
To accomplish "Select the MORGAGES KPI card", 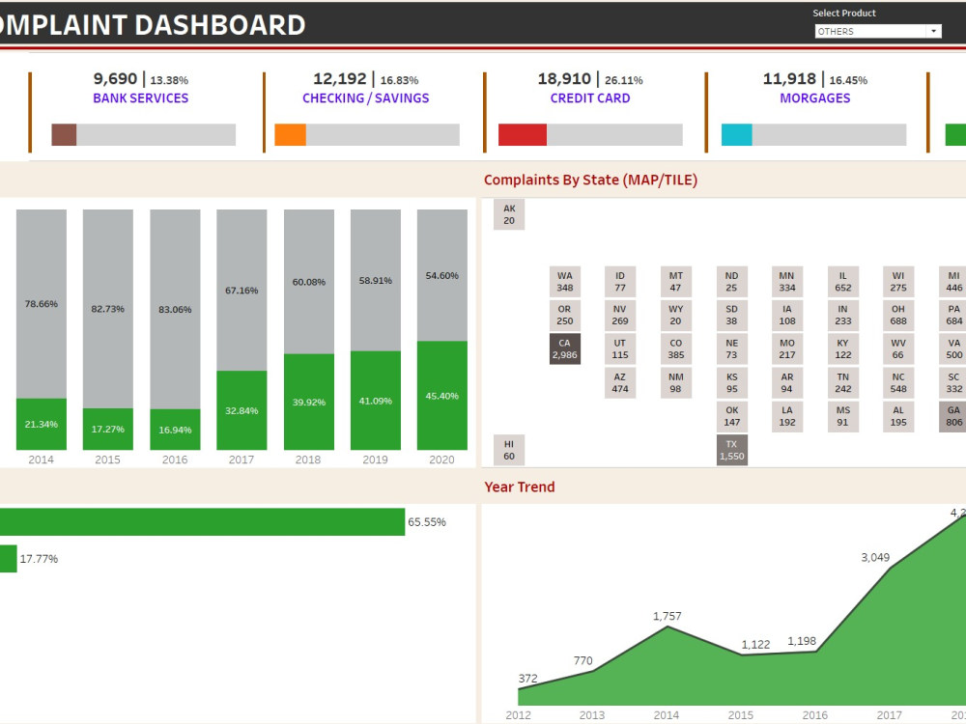I will coord(814,87).
